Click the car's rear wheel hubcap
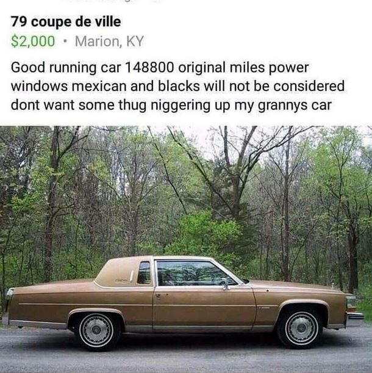 [x=96, y=330]
